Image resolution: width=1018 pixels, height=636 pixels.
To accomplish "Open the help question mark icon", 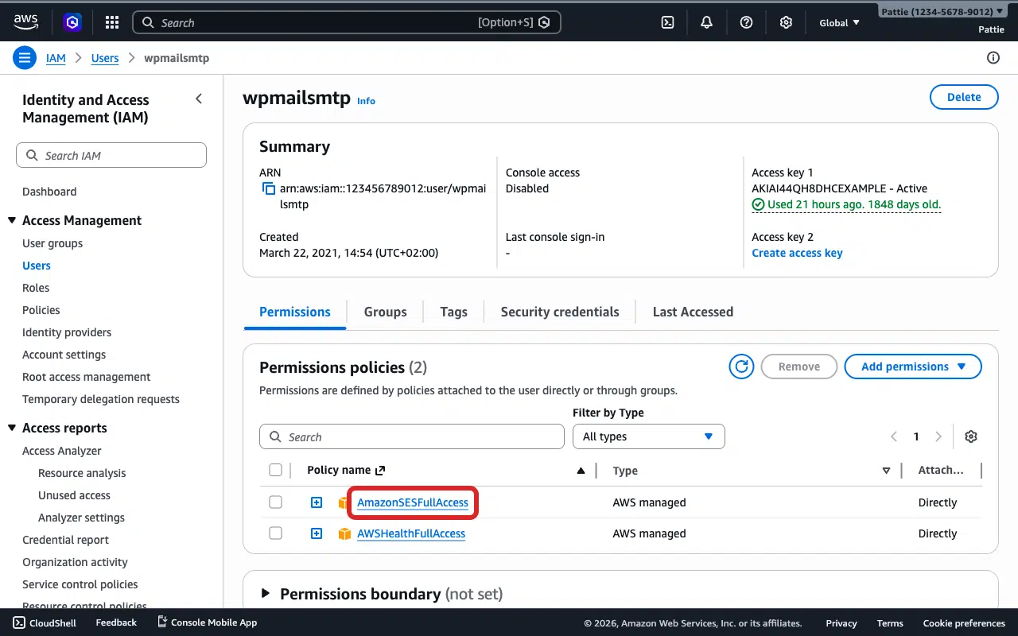I will 746,22.
